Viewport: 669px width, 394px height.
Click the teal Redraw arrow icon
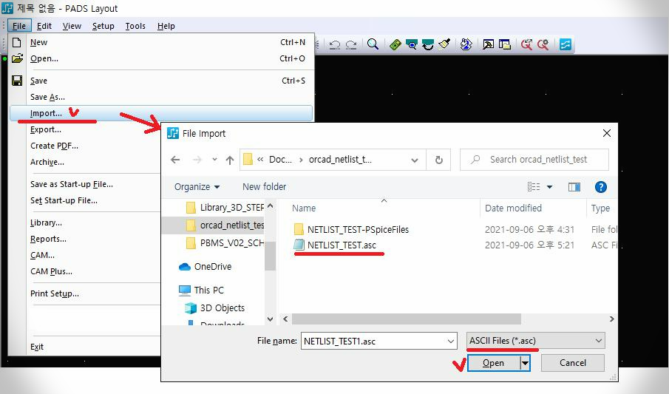pyautogui.click(x=427, y=44)
